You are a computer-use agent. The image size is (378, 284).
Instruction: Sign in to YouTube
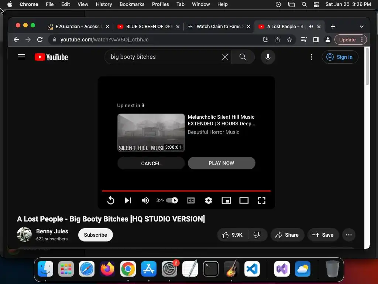pyautogui.click(x=340, y=57)
